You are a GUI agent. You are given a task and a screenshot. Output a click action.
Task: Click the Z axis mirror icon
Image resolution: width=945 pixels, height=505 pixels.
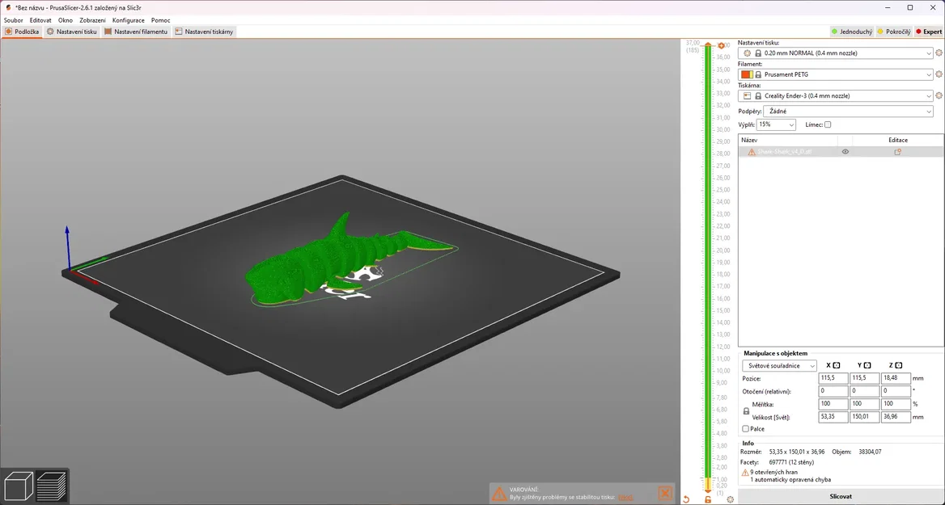[x=899, y=365]
